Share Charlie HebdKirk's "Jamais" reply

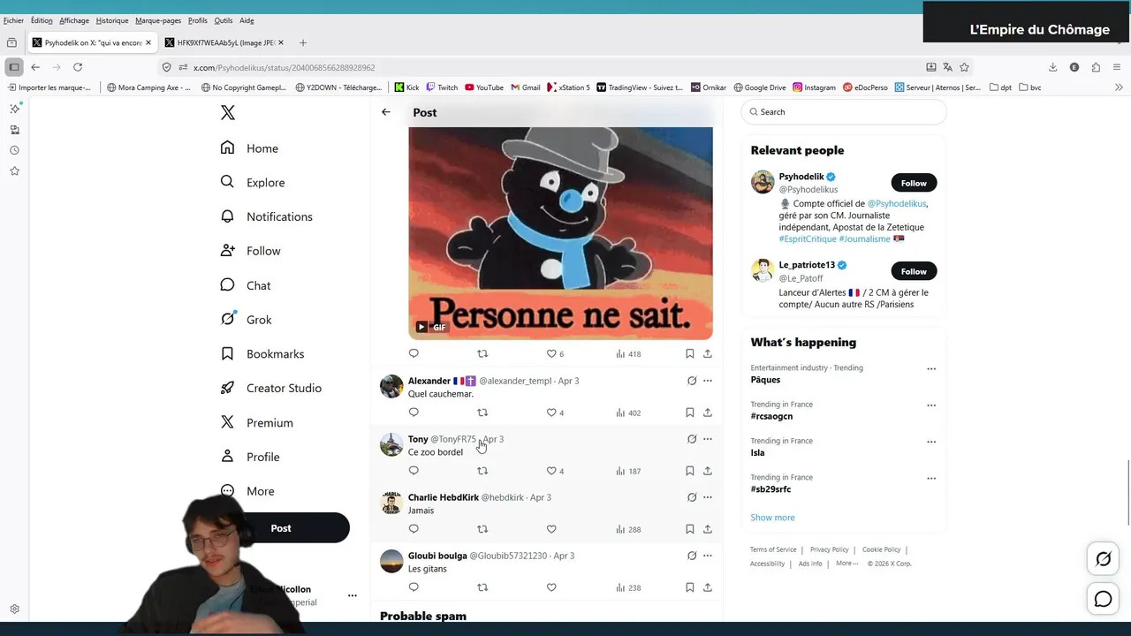click(x=708, y=529)
